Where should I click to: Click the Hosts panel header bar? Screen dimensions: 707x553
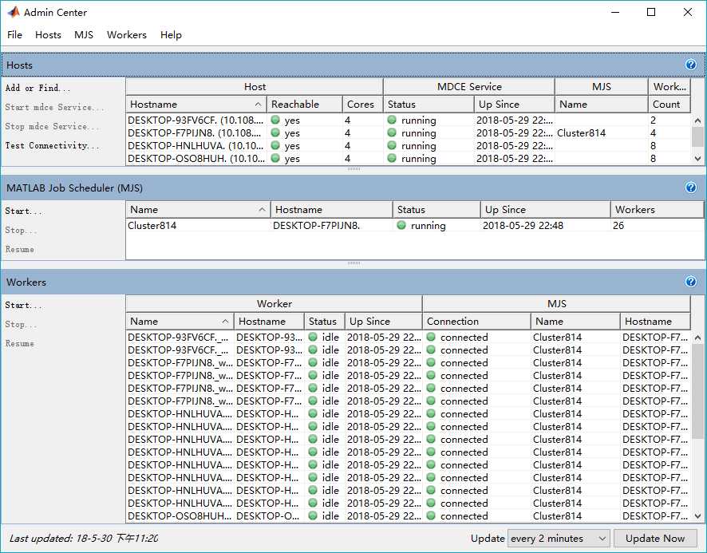(353, 65)
